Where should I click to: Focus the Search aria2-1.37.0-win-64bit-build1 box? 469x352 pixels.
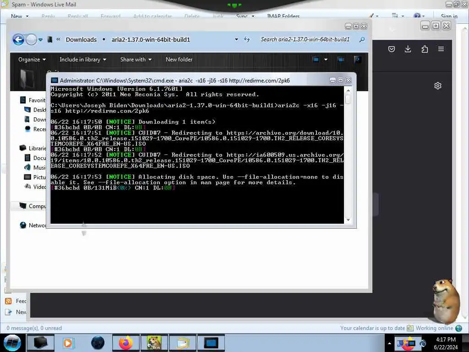pyautogui.click(x=305, y=39)
